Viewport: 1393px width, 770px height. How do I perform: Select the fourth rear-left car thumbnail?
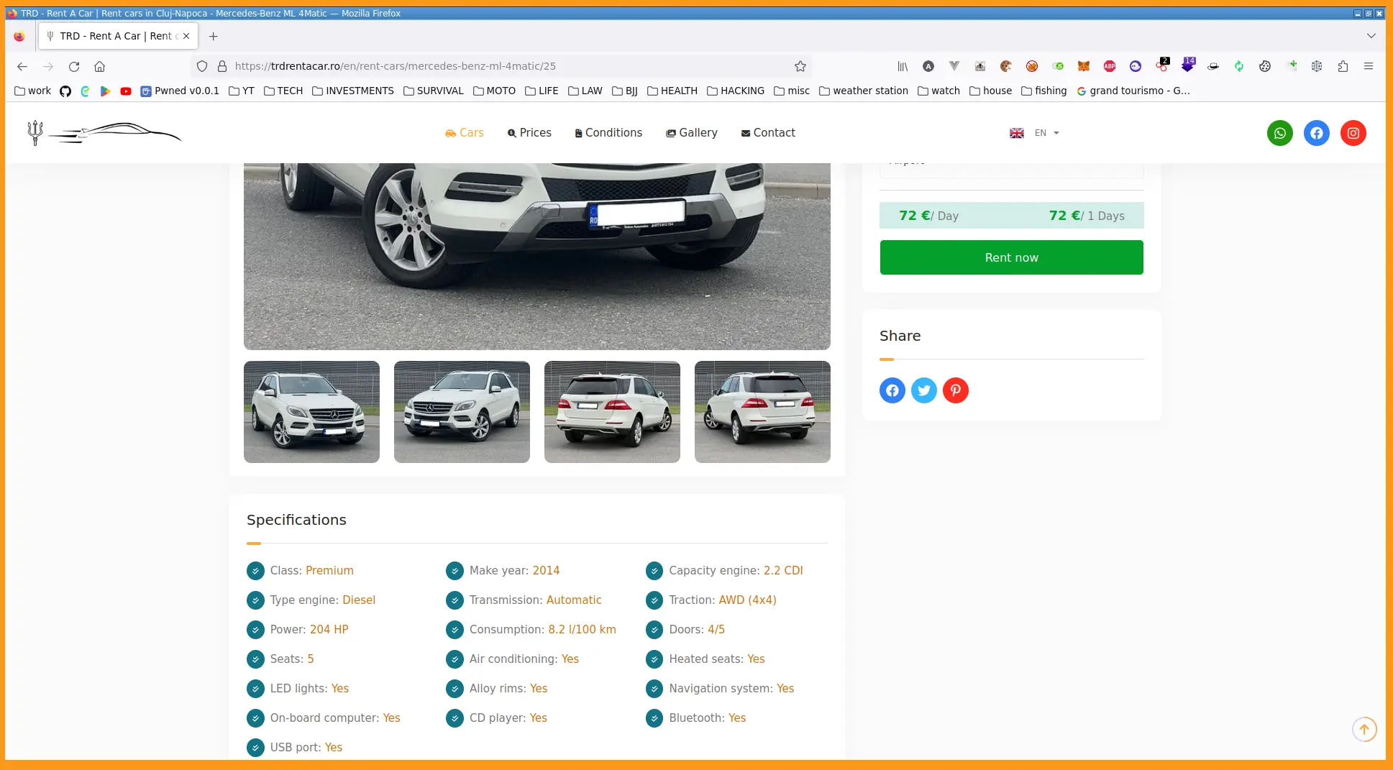pos(762,412)
